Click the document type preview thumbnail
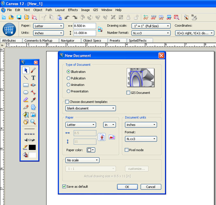The width and height of the screenshot is (216, 205). (x=141, y=78)
